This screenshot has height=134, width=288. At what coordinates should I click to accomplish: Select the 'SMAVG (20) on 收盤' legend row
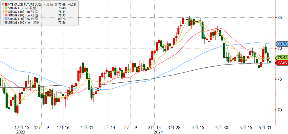pos(23,15)
